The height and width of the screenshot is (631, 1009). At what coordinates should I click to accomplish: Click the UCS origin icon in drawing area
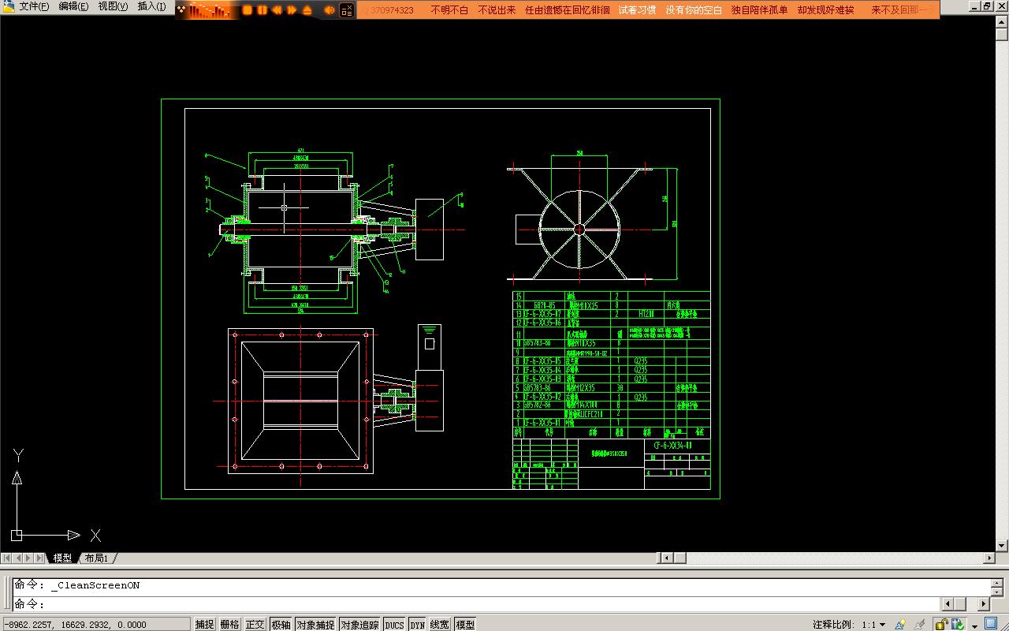[x=17, y=535]
